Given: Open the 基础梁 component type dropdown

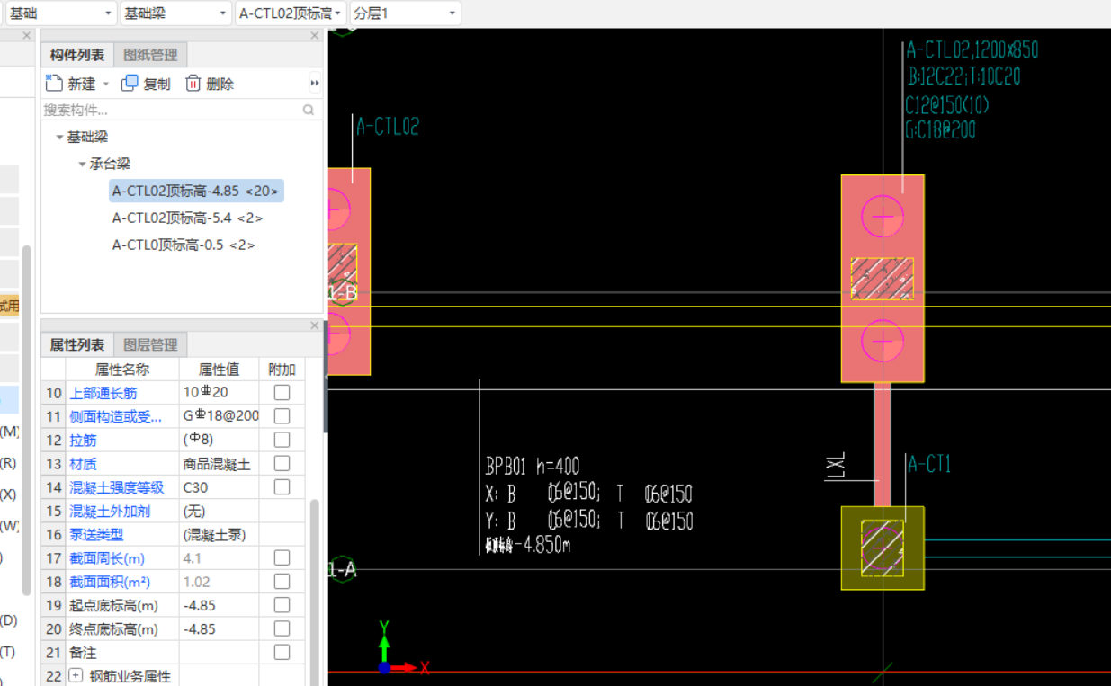Looking at the screenshot, I should click(x=175, y=13).
